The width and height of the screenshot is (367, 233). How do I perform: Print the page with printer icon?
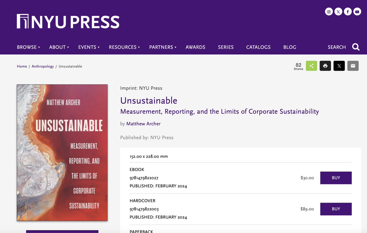pyautogui.click(x=325, y=66)
